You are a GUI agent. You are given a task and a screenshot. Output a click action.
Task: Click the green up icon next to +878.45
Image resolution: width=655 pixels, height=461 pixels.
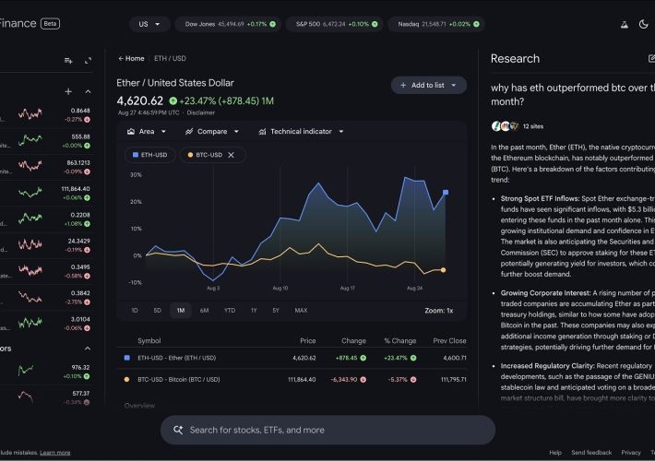click(x=363, y=358)
